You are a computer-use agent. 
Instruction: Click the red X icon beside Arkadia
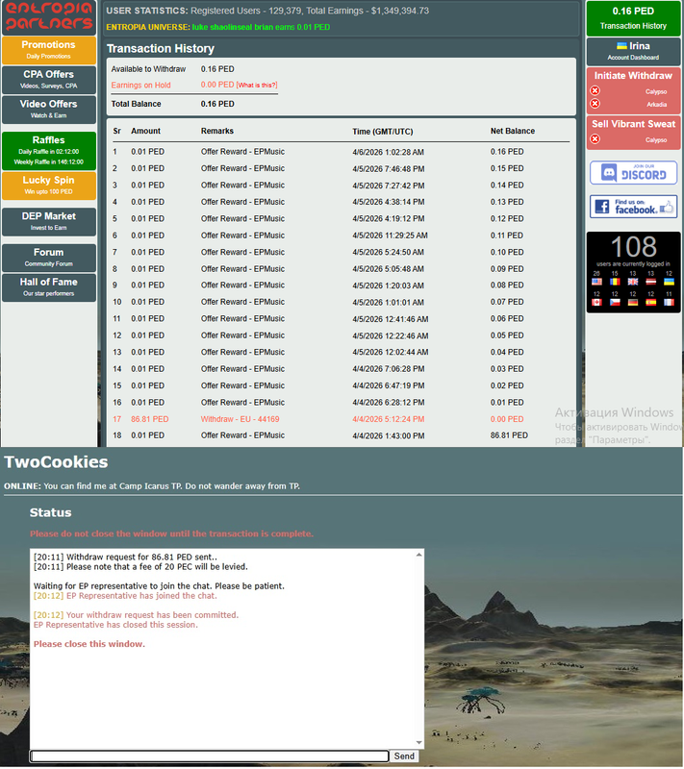click(x=595, y=104)
